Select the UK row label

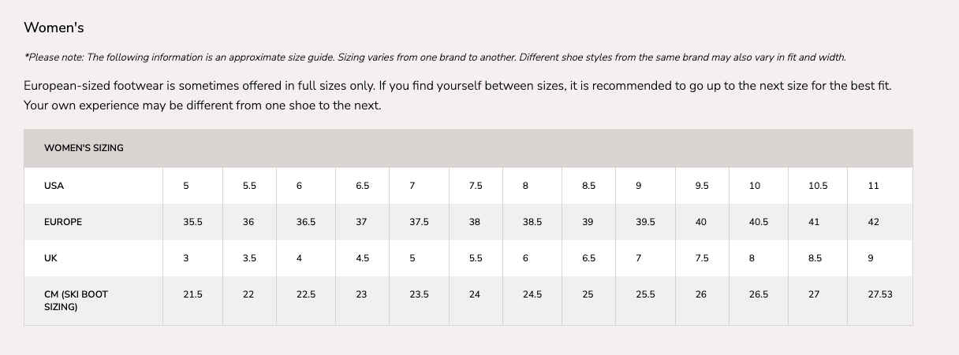tap(50, 258)
